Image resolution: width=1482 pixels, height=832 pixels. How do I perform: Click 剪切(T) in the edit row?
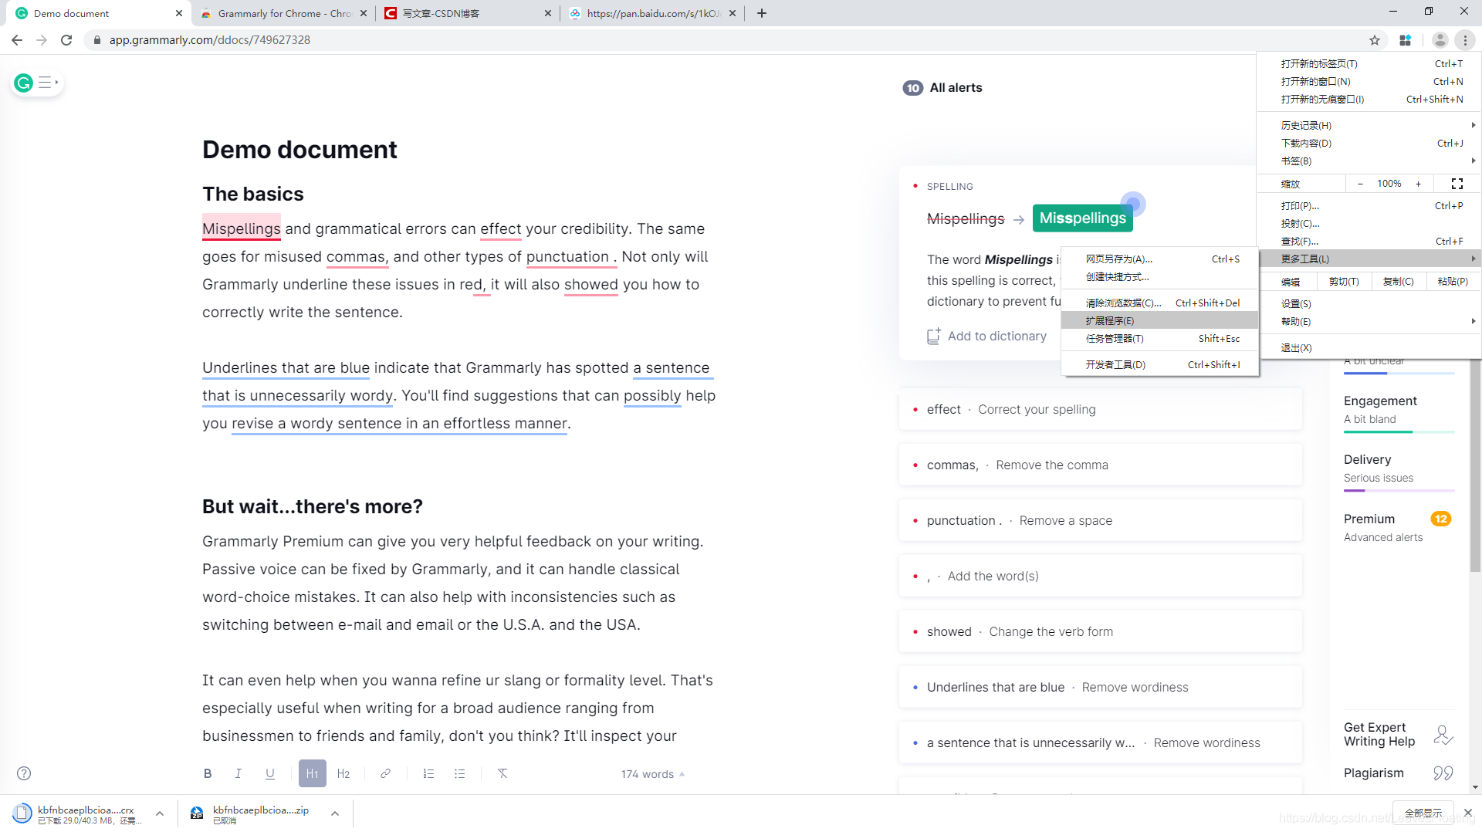point(1344,281)
